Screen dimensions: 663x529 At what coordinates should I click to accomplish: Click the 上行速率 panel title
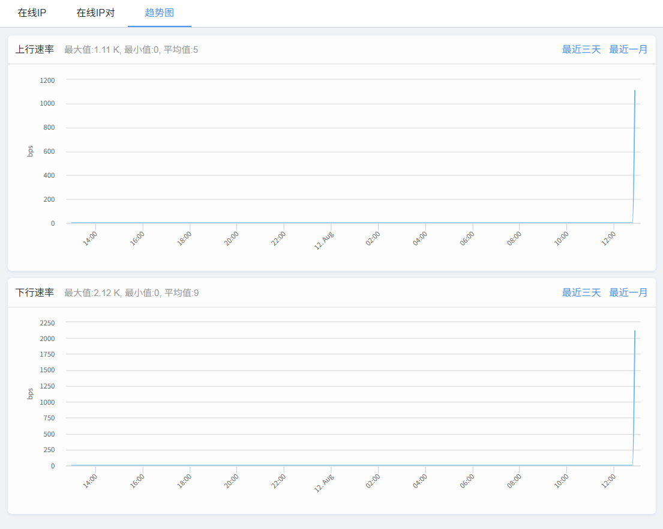click(x=35, y=49)
